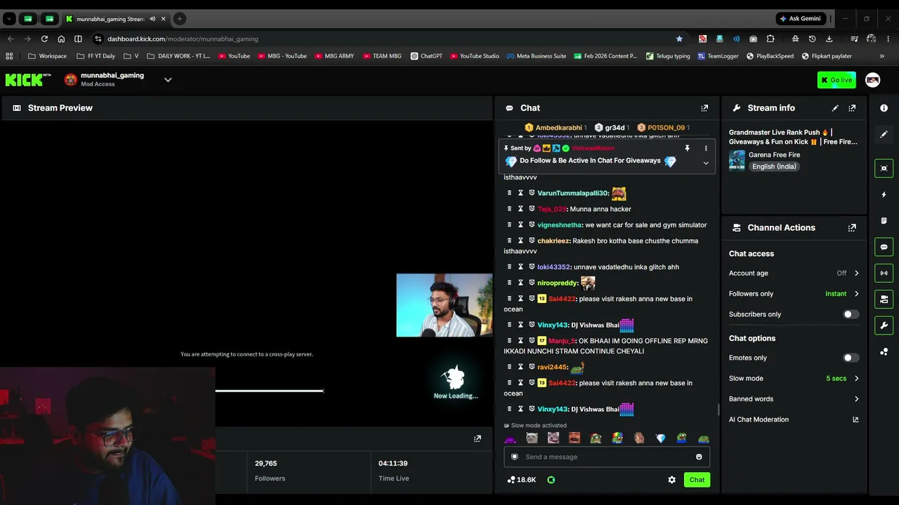899x505 pixels.
Task: Pop out the Channel Actions panel
Action: tap(852, 228)
